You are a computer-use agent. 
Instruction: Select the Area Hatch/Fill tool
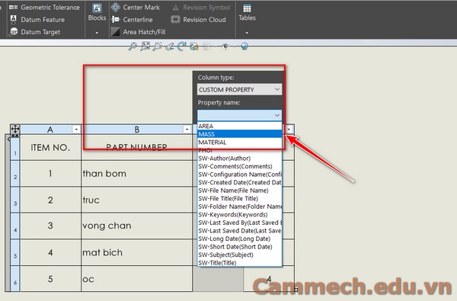[x=138, y=32]
